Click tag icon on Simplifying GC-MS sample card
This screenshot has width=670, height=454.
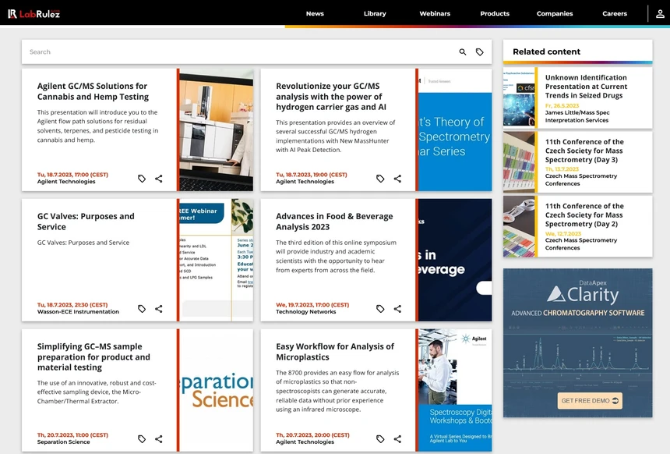pos(142,438)
